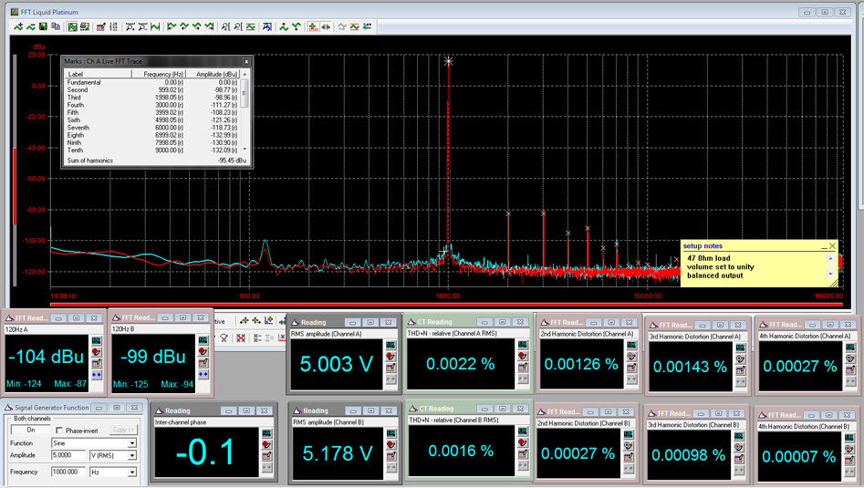
Task: Toggle the generator On button
Action: [31, 431]
